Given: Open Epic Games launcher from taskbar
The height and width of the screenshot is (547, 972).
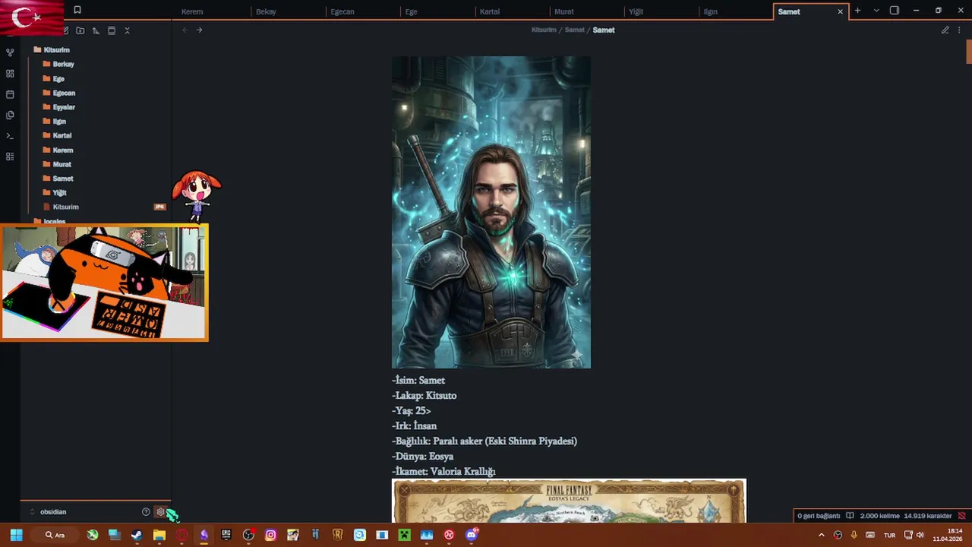Looking at the screenshot, I should click(x=226, y=535).
